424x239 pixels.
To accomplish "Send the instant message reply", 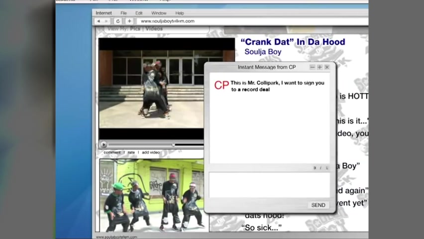I will pos(318,205).
